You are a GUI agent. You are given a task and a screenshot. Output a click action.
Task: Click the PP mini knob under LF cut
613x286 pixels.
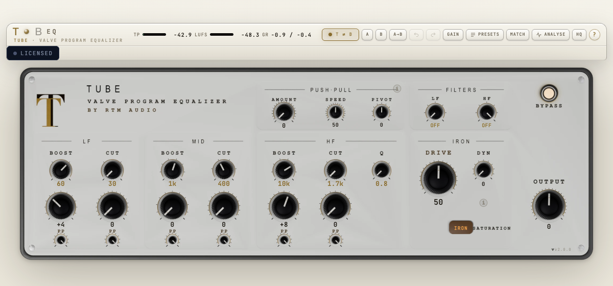point(112,240)
